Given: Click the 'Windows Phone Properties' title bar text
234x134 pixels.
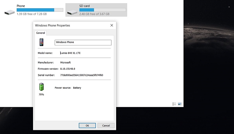Looking at the screenshot, I should (53, 25).
